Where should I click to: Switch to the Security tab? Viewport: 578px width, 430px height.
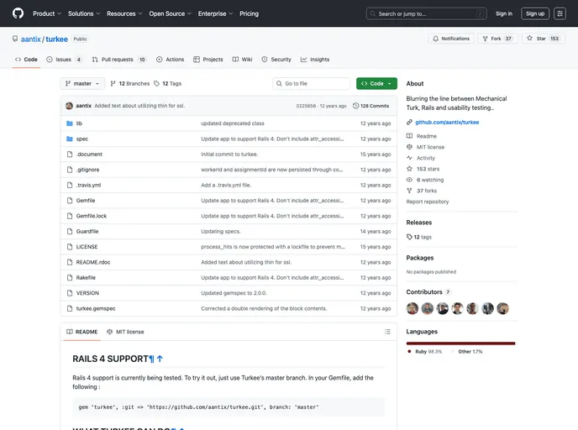pos(276,60)
